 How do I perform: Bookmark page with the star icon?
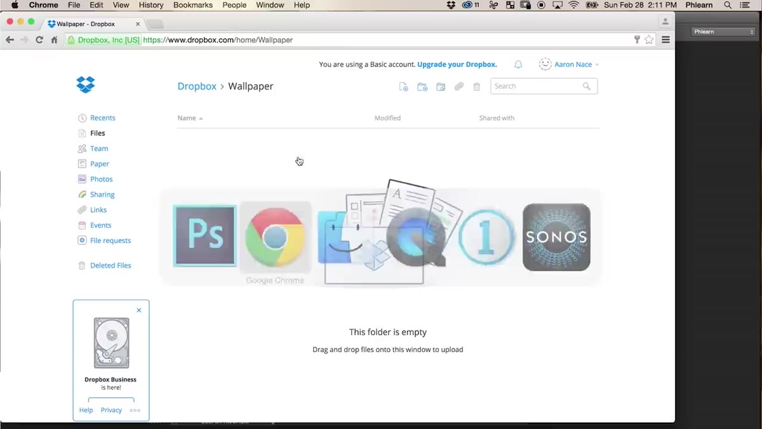[649, 39]
